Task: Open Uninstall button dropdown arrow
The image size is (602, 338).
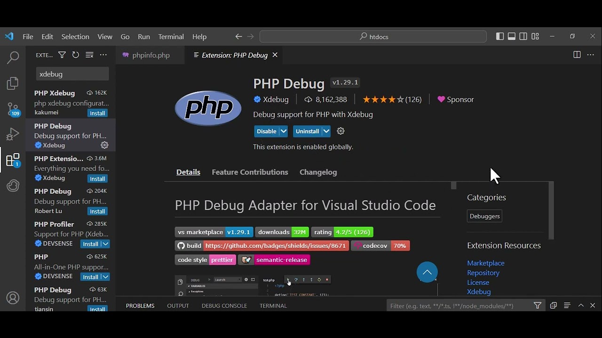Action: coord(326,131)
